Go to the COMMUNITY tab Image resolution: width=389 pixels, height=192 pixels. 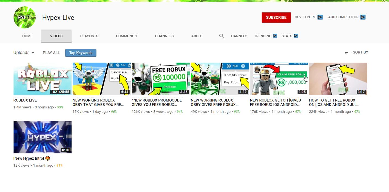[x=127, y=36]
